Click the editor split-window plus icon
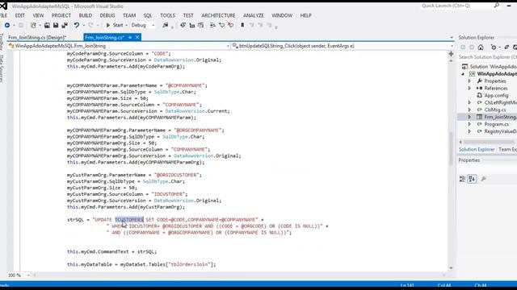This screenshot has height=290, width=517. click(x=451, y=54)
